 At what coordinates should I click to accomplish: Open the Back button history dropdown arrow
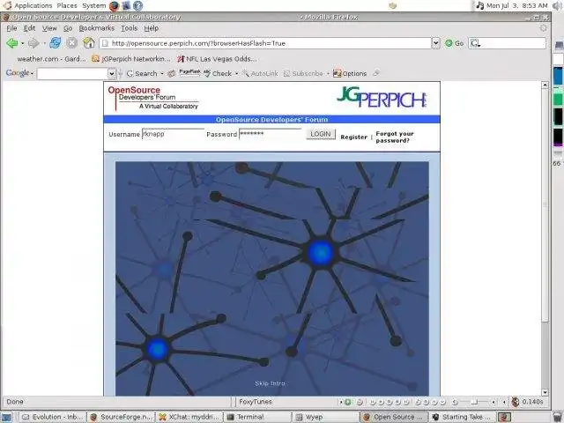(22, 43)
